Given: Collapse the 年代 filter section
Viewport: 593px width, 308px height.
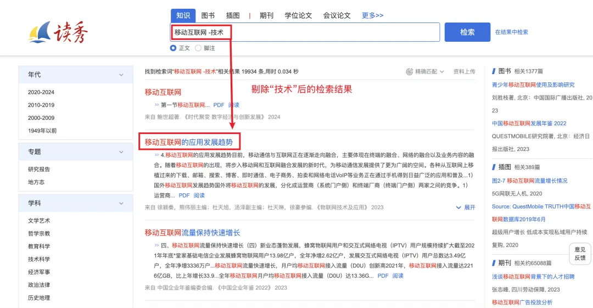Looking at the screenshot, I should pyautogui.click(x=121, y=75).
